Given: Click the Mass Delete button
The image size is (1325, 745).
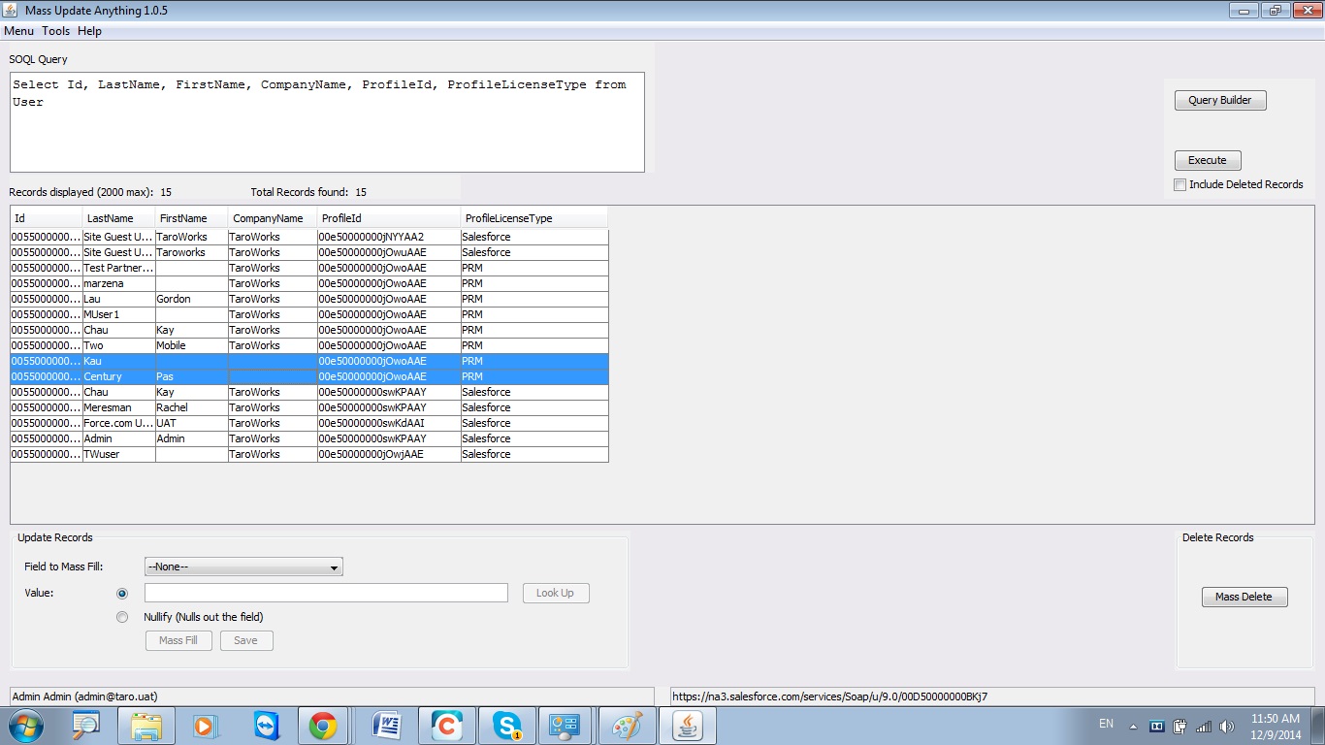Looking at the screenshot, I should (x=1244, y=597).
